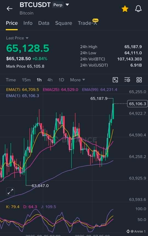148x236 pixels.
Task: Select the 4h chart interval
Action: tap(50, 80)
